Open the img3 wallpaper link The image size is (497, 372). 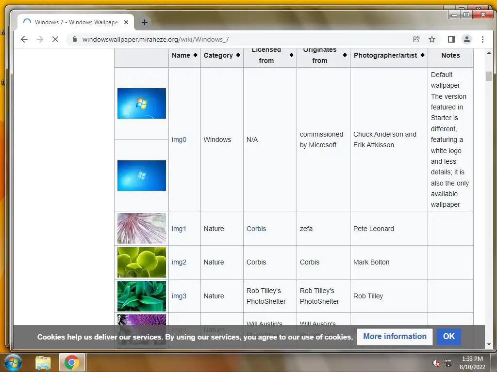179,296
